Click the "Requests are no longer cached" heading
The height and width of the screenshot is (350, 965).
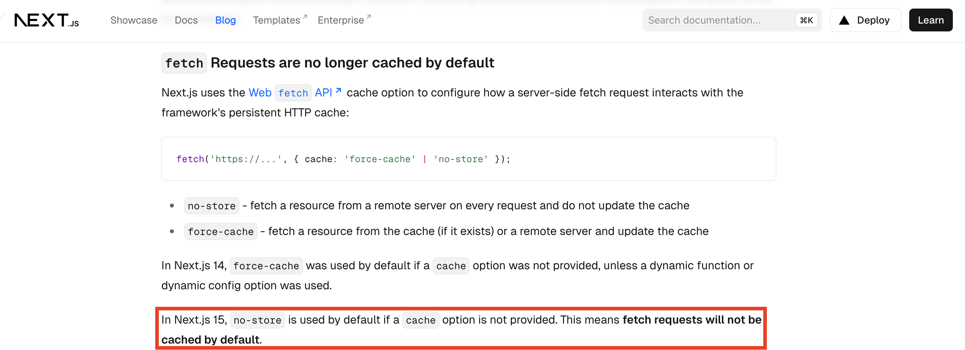click(x=352, y=63)
